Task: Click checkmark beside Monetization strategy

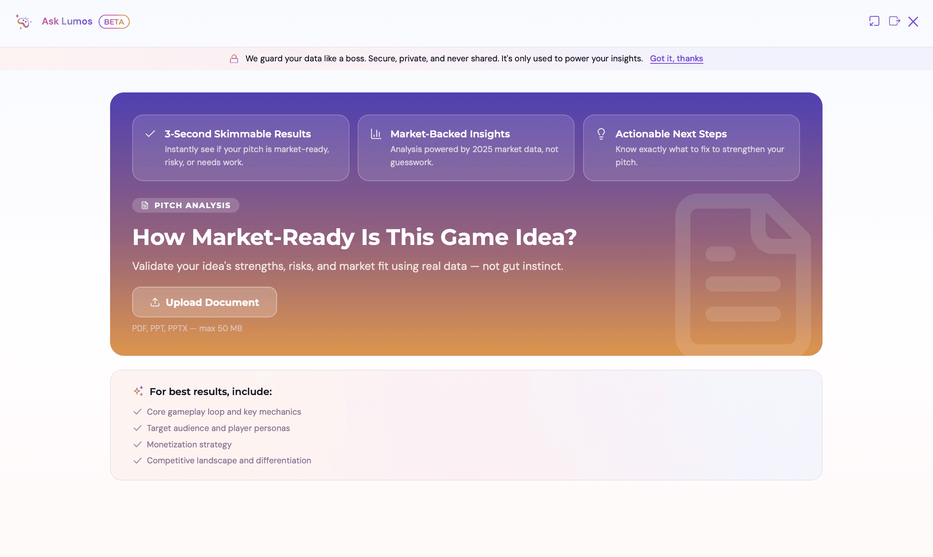Action: pyautogui.click(x=137, y=445)
